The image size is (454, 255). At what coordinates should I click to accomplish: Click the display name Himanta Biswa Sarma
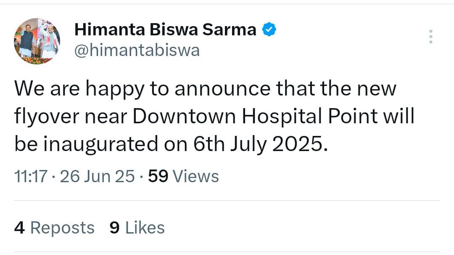point(165,30)
